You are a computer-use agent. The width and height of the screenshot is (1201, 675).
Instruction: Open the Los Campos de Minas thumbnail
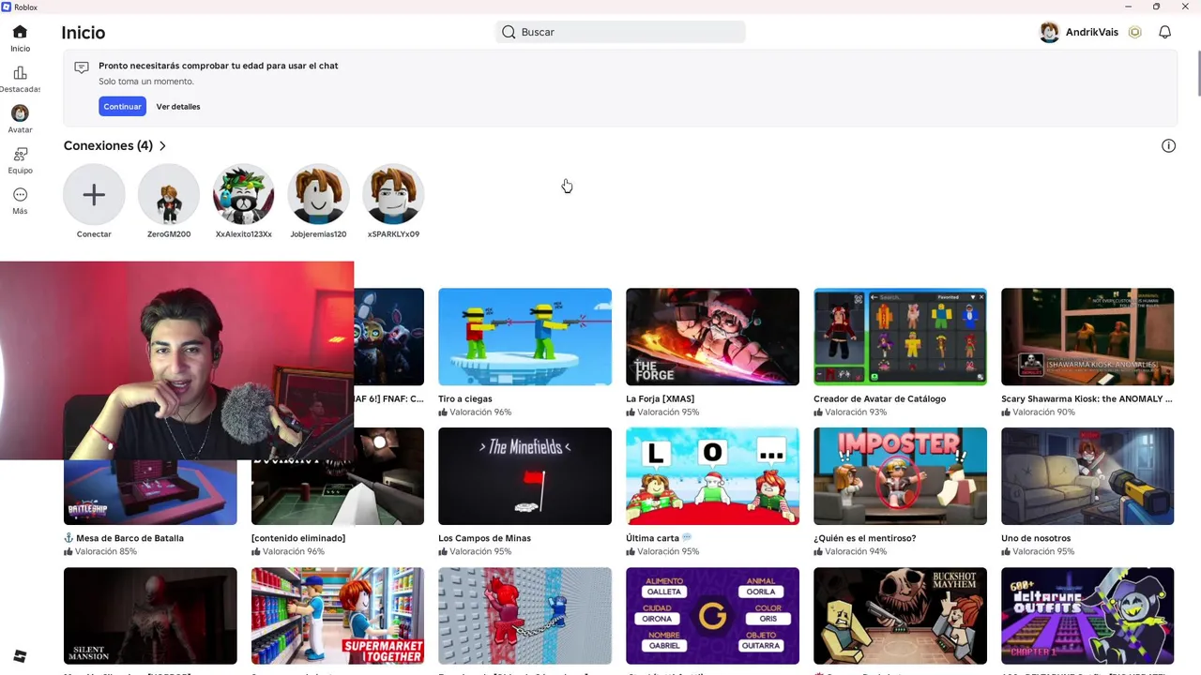(x=524, y=476)
